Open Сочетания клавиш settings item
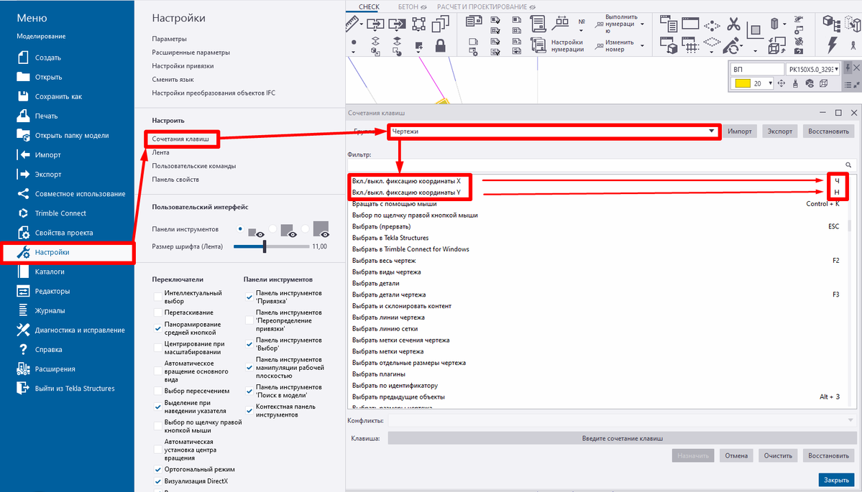The image size is (862, 492). [180, 139]
